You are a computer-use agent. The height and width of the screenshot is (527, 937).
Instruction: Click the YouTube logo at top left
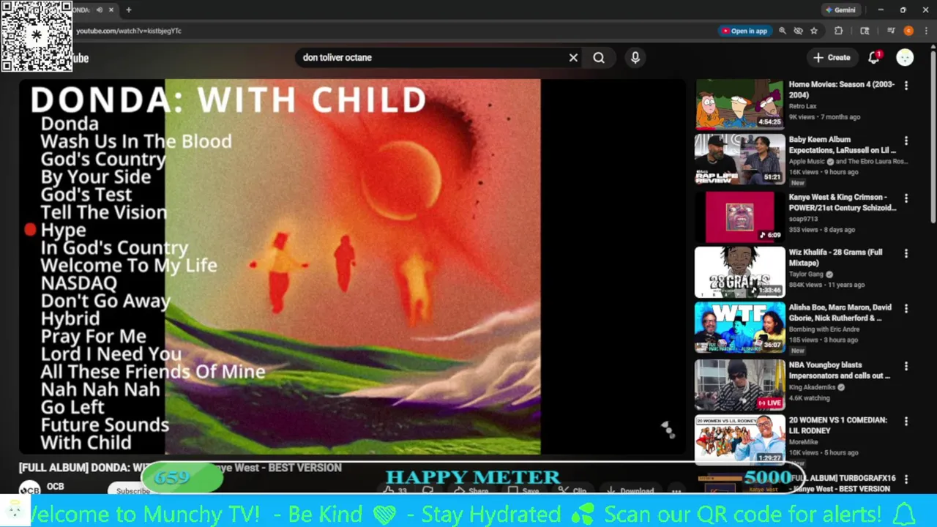click(79, 58)
